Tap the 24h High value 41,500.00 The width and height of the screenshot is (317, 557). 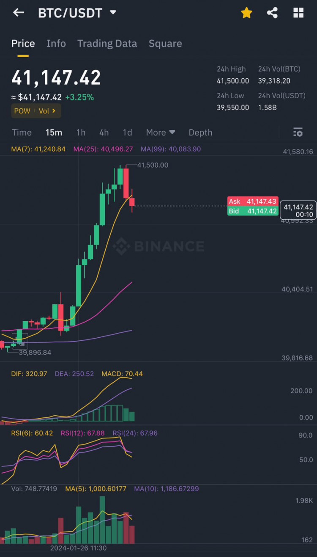pos(233,81)
